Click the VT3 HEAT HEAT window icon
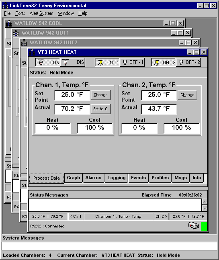This screenshot has width=219, height=260. [x=32, y=52]
